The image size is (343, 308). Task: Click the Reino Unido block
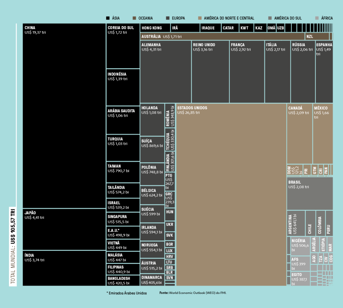(210, 72)
